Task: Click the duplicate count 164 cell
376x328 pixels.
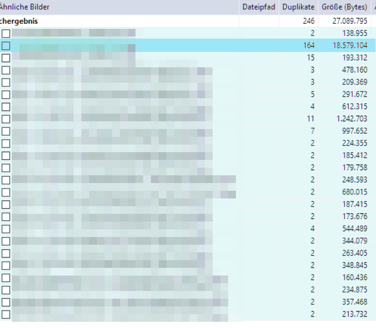Action: pos(309,46)
